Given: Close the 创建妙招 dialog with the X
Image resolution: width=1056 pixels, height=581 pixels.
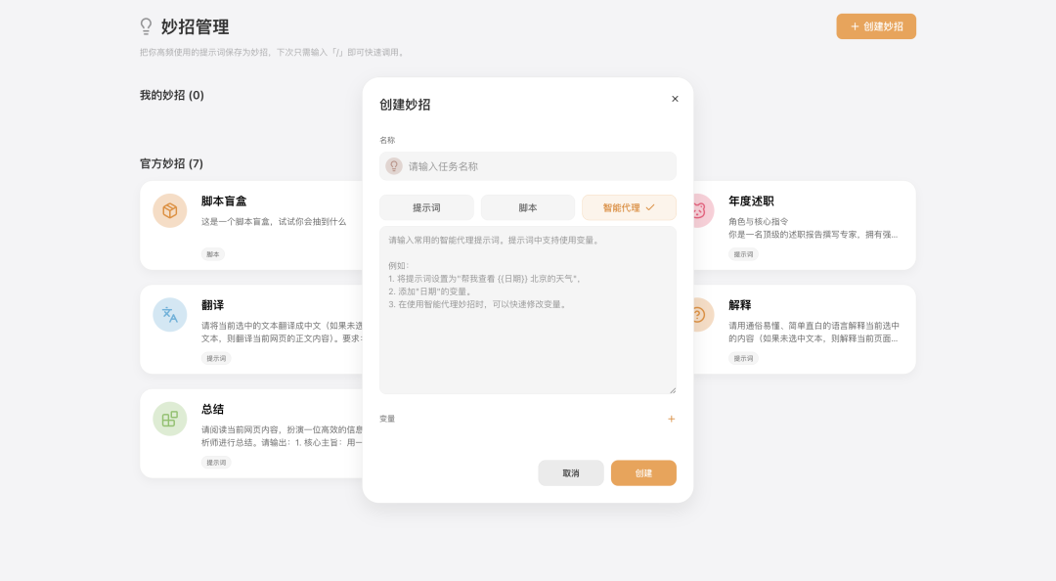Looking at the screenshot, I should pos(675,99).
